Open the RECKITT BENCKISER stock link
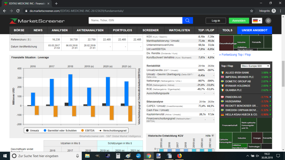 tap(242, 106)
